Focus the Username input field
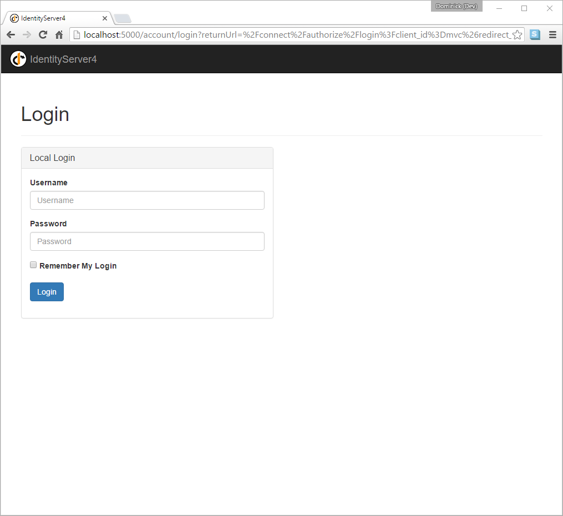 point(147,200)
